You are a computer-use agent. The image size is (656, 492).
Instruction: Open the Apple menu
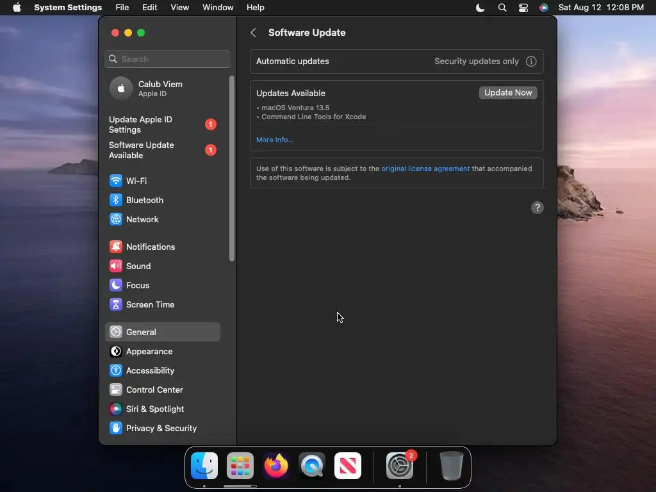[x=17, y=8]
